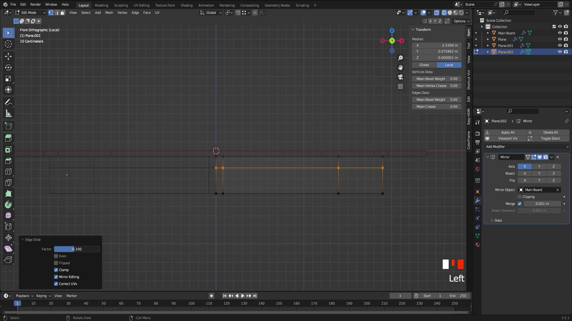Viewport: 572px width, 321px height.
Task: Select the Edge Slide tool
Action: pos(8,226)
